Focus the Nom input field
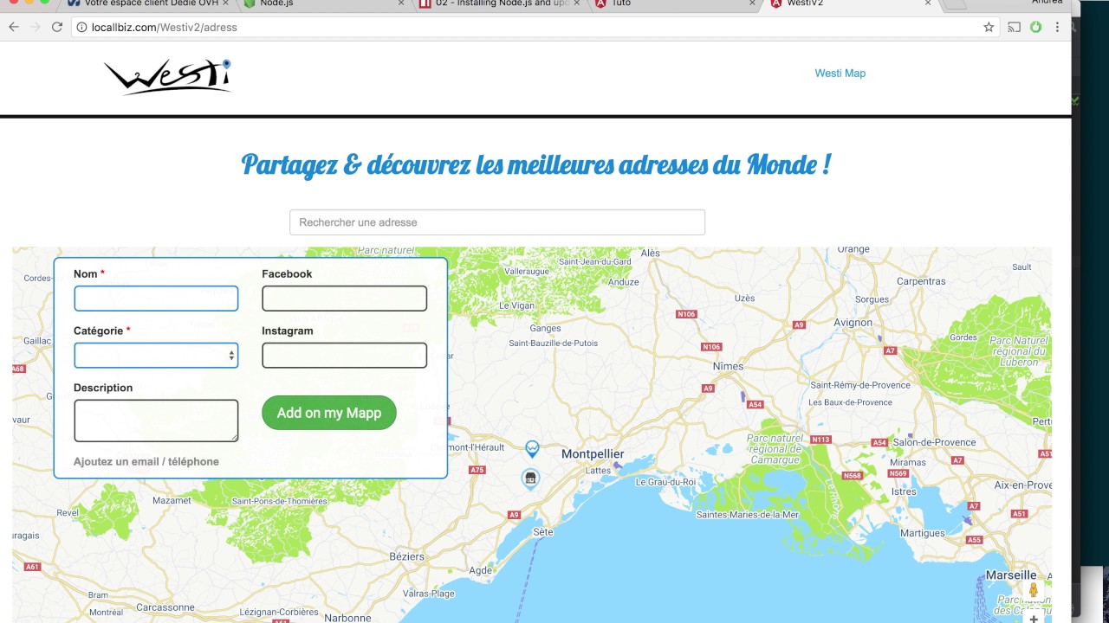The height and width of the screenshot is (623, 1109). point(156,299)
